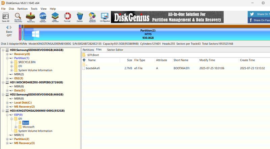Click the BOOTX64.EFI short name cell
This screenshot has height=149, width=270.
181,68
